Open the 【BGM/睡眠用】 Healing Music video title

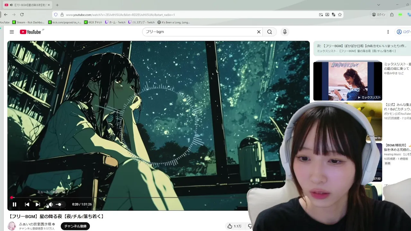tap(398, 147)
